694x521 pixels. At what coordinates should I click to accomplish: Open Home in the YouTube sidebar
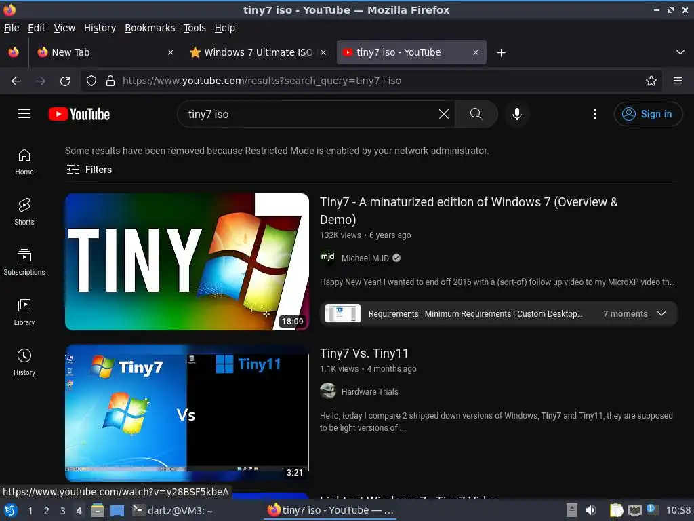click(24, 161)
